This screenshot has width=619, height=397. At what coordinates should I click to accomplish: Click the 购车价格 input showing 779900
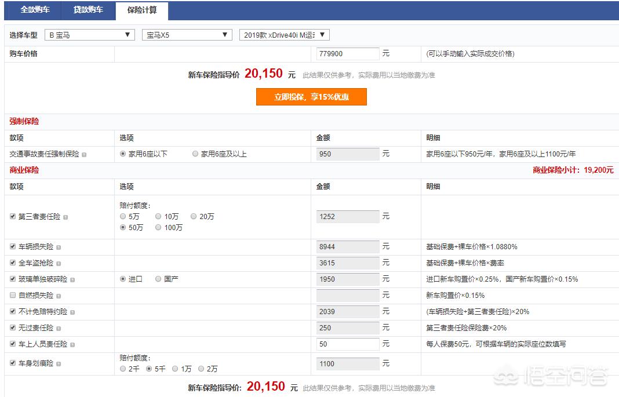[x=348, y=54]
